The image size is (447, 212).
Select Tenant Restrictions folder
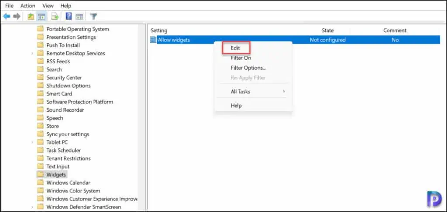(69, 158)
